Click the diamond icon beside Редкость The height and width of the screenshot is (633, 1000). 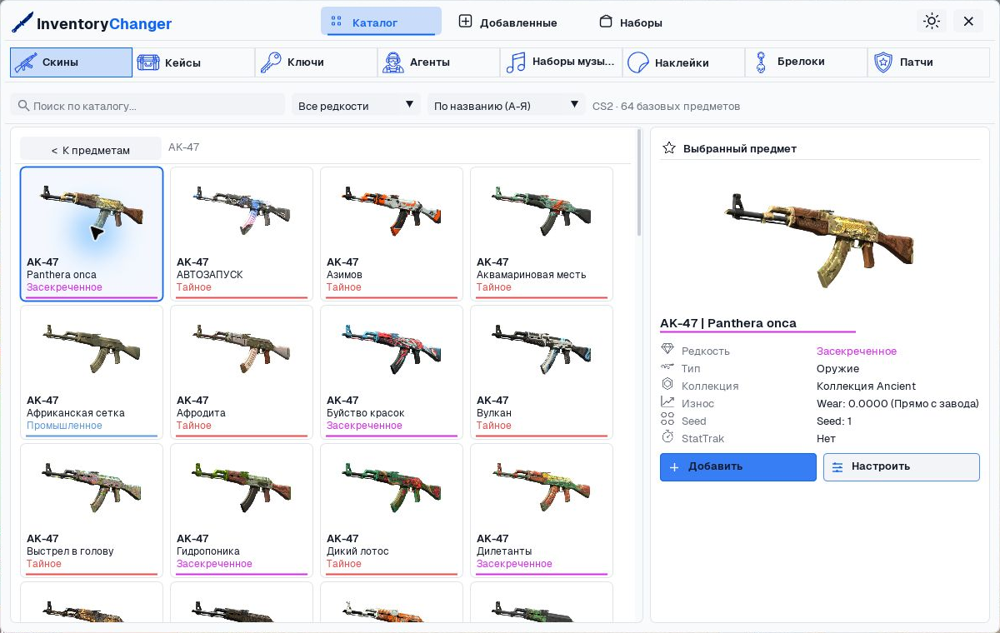coord(667,351)
